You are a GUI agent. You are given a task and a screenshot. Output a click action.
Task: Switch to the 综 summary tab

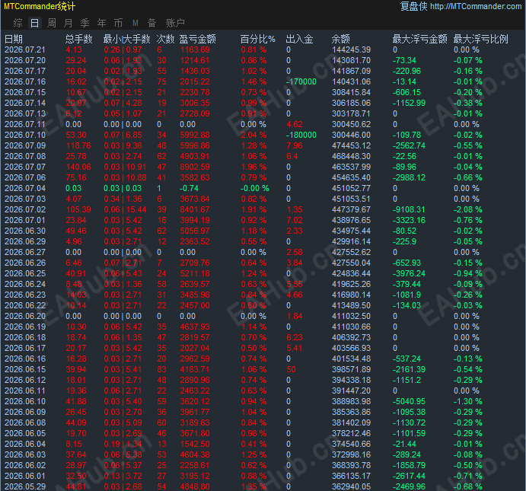click(x=18, y=23)
